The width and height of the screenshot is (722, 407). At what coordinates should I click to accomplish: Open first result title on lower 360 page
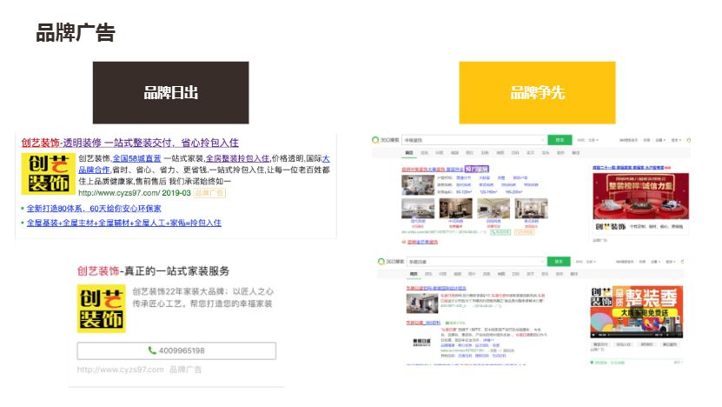coord(435,288)
